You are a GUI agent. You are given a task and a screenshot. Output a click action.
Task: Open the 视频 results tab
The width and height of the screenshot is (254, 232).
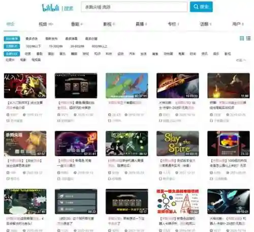pyautogui.click(x=46, y=24)
